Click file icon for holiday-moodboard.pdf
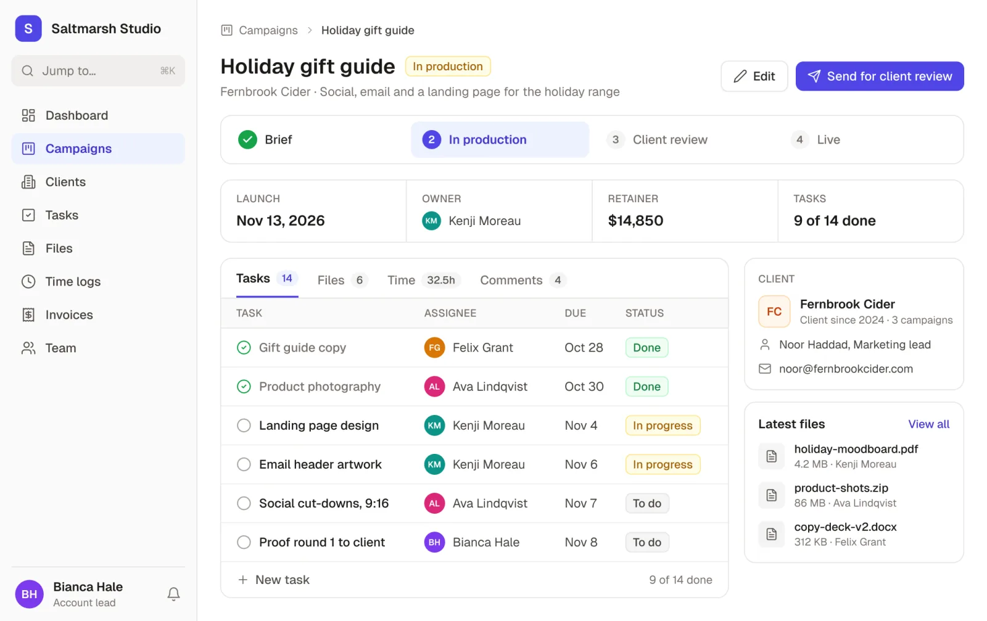987x621 pixels. (x=772, y=456)
